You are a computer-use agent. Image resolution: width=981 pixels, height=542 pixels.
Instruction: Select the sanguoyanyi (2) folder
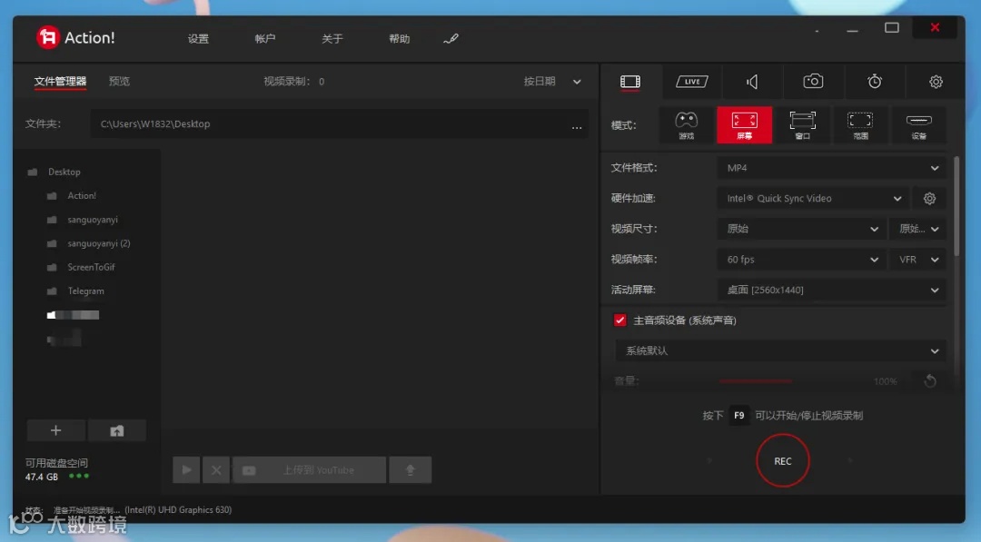click(99, 243)
